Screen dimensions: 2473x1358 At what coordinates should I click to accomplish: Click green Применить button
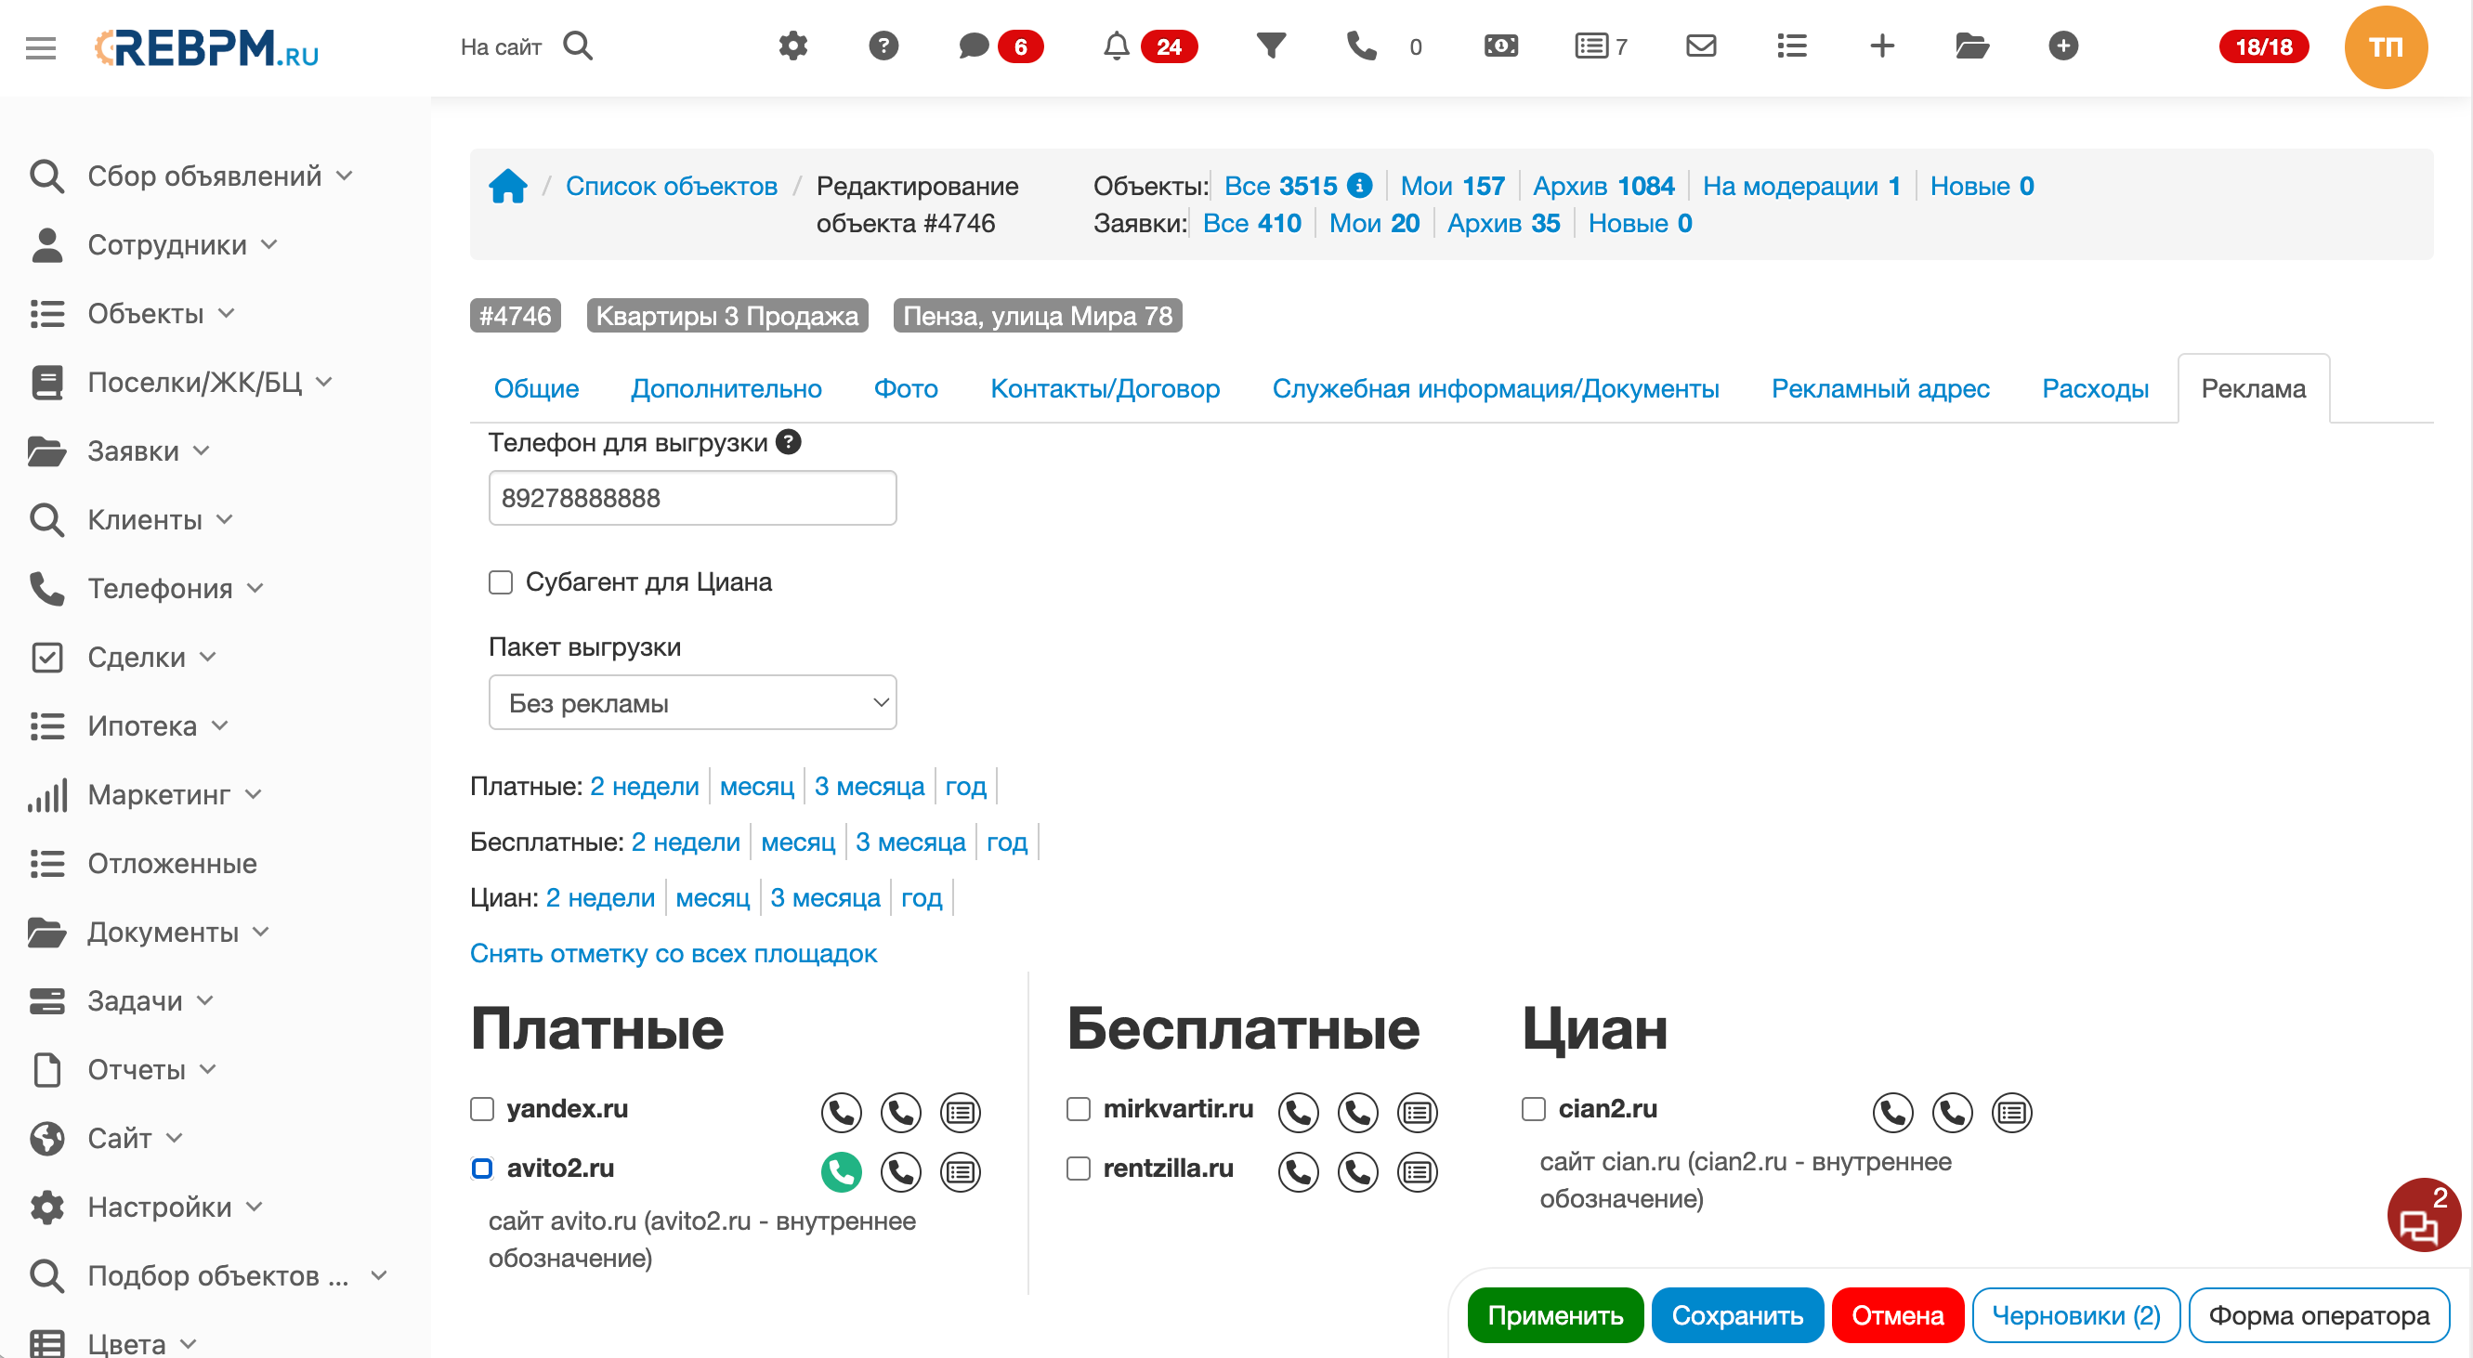(x=1554, y=1315)
